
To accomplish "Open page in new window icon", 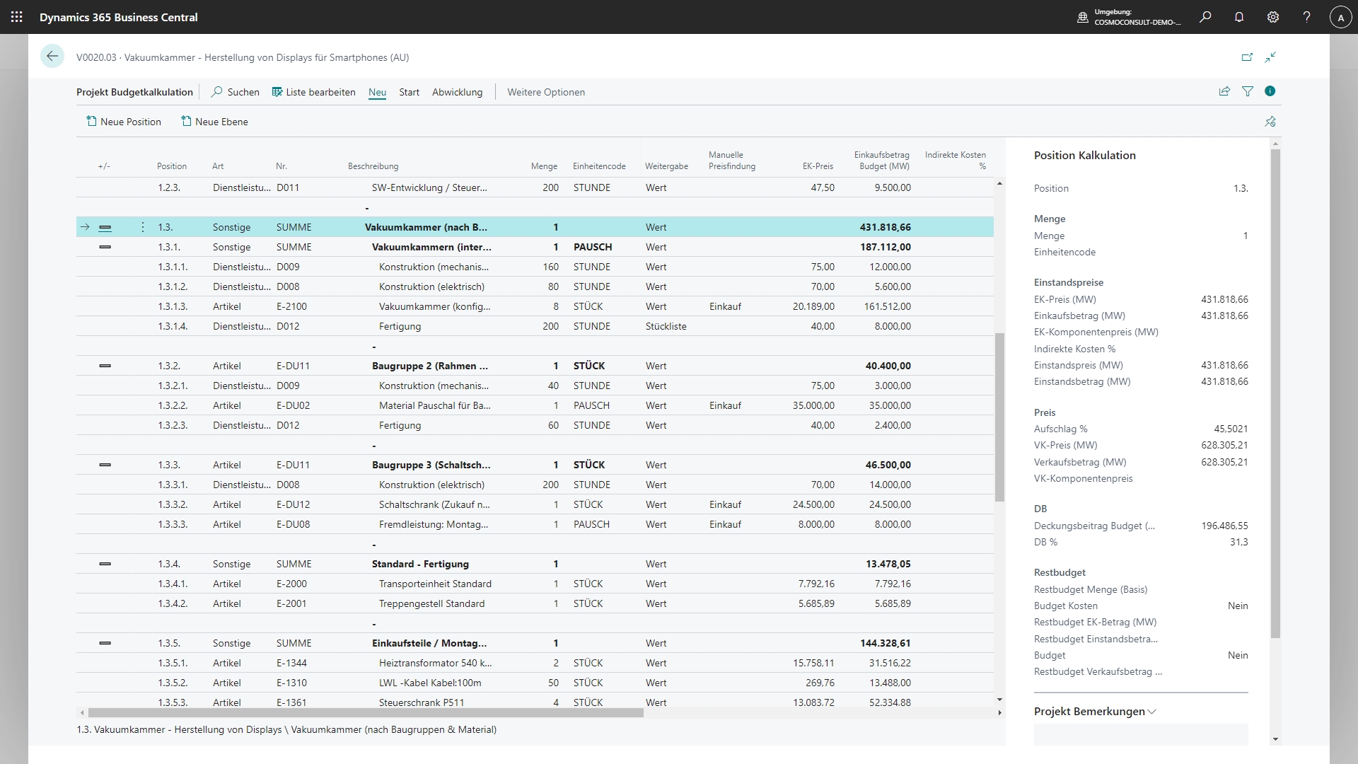I will [1247, 57].
